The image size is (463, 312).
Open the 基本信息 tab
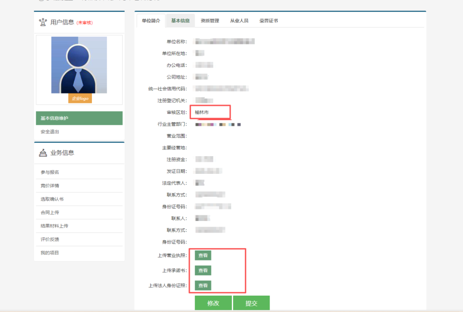point(180,21)
